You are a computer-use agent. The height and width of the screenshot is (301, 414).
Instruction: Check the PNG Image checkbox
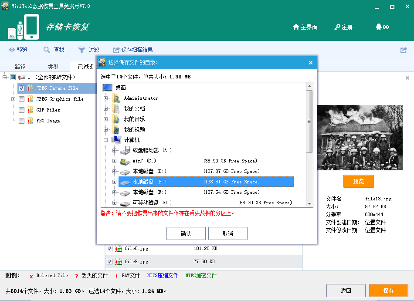tap(22, 121)
